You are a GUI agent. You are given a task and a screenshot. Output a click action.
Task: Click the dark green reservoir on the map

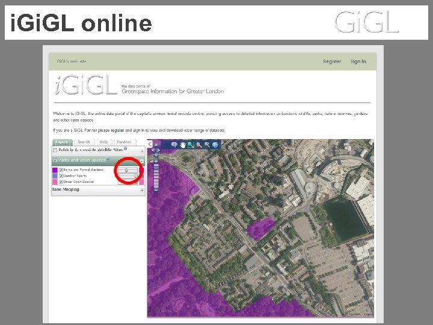pos(345,220)
